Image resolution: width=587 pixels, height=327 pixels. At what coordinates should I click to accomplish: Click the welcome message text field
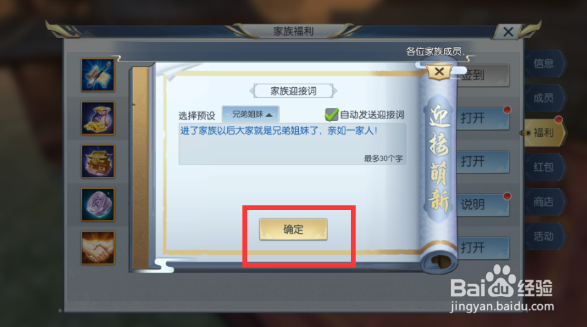[292, 144]
